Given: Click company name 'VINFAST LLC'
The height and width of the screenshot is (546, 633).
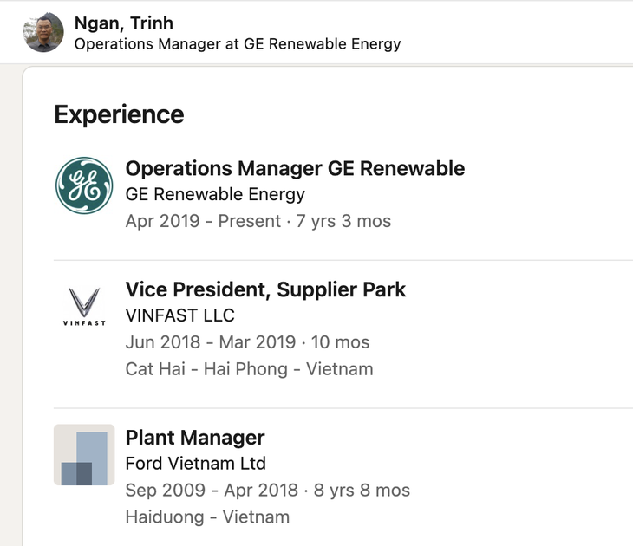Looking at the screenshot, I should click(x=180, y=315).
